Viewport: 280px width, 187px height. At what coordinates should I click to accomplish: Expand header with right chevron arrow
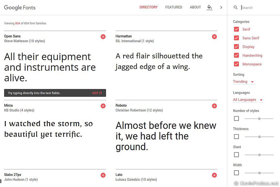pyautogui.click(x=221, y=8)
